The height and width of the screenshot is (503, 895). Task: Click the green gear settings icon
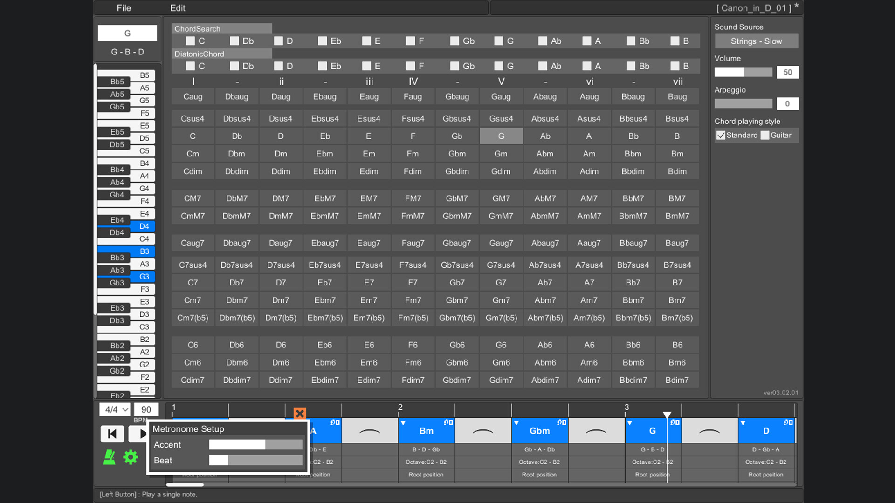click(131, 457)
